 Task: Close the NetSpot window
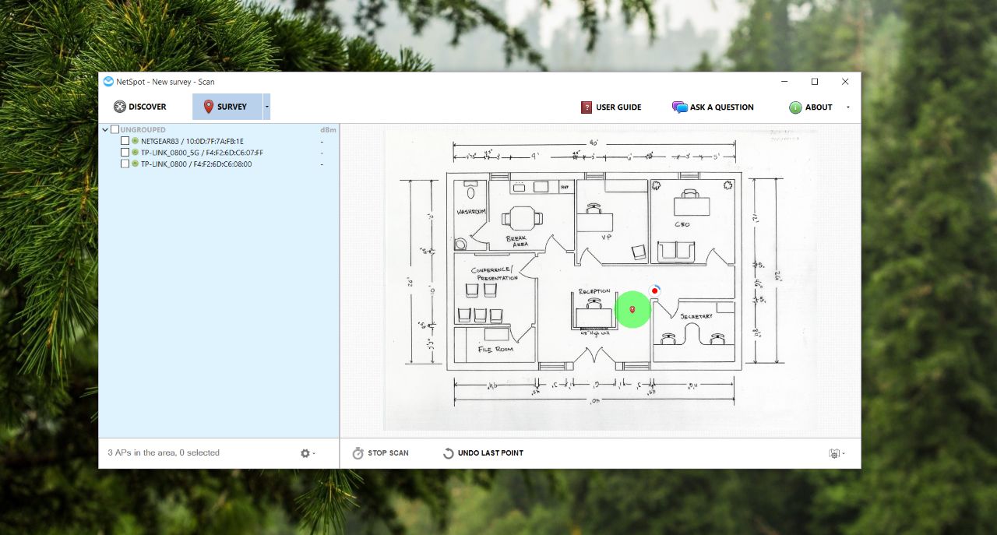[845, 82]
